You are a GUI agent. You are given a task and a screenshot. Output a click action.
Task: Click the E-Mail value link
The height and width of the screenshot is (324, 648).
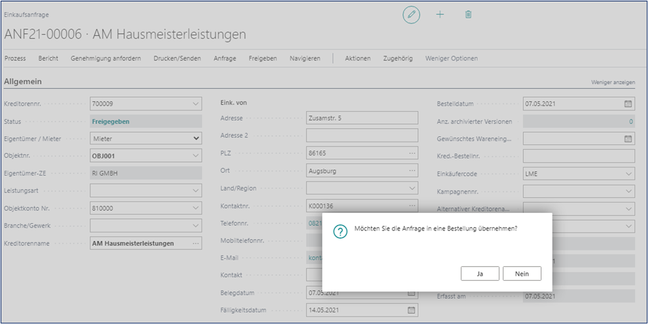click(316, 258)
